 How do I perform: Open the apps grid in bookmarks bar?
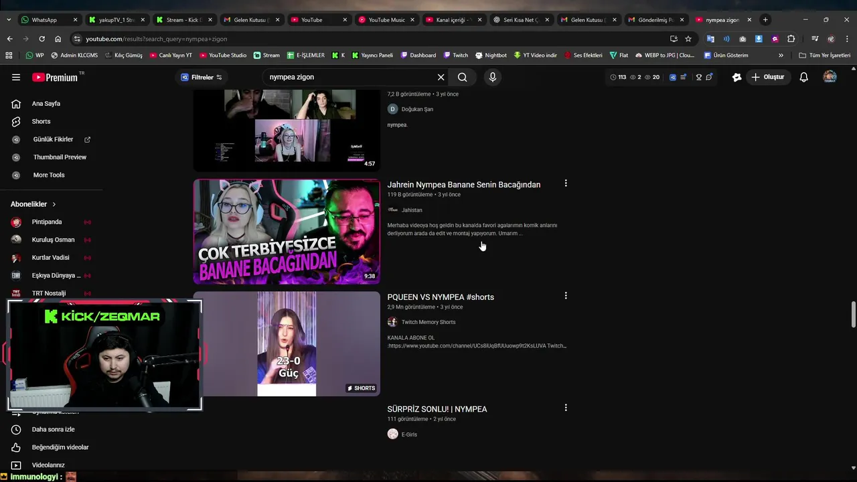tap(9, 55)
